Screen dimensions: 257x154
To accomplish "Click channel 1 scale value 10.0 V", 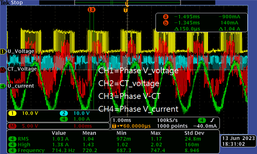I will 30,113.
